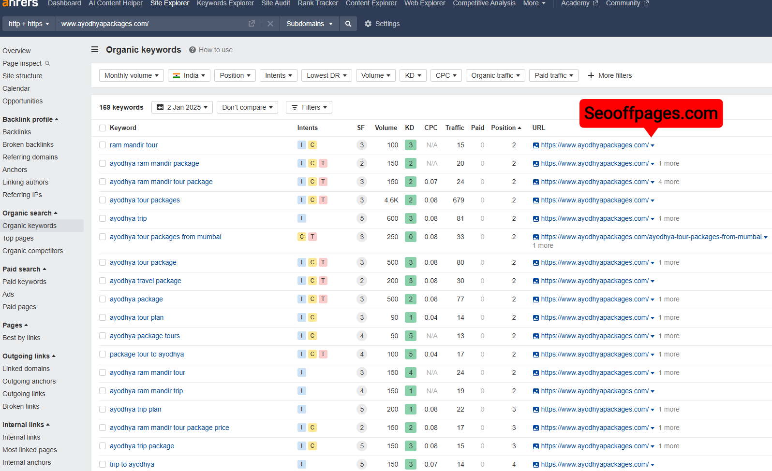Click the target URL input field

(150, 24)
